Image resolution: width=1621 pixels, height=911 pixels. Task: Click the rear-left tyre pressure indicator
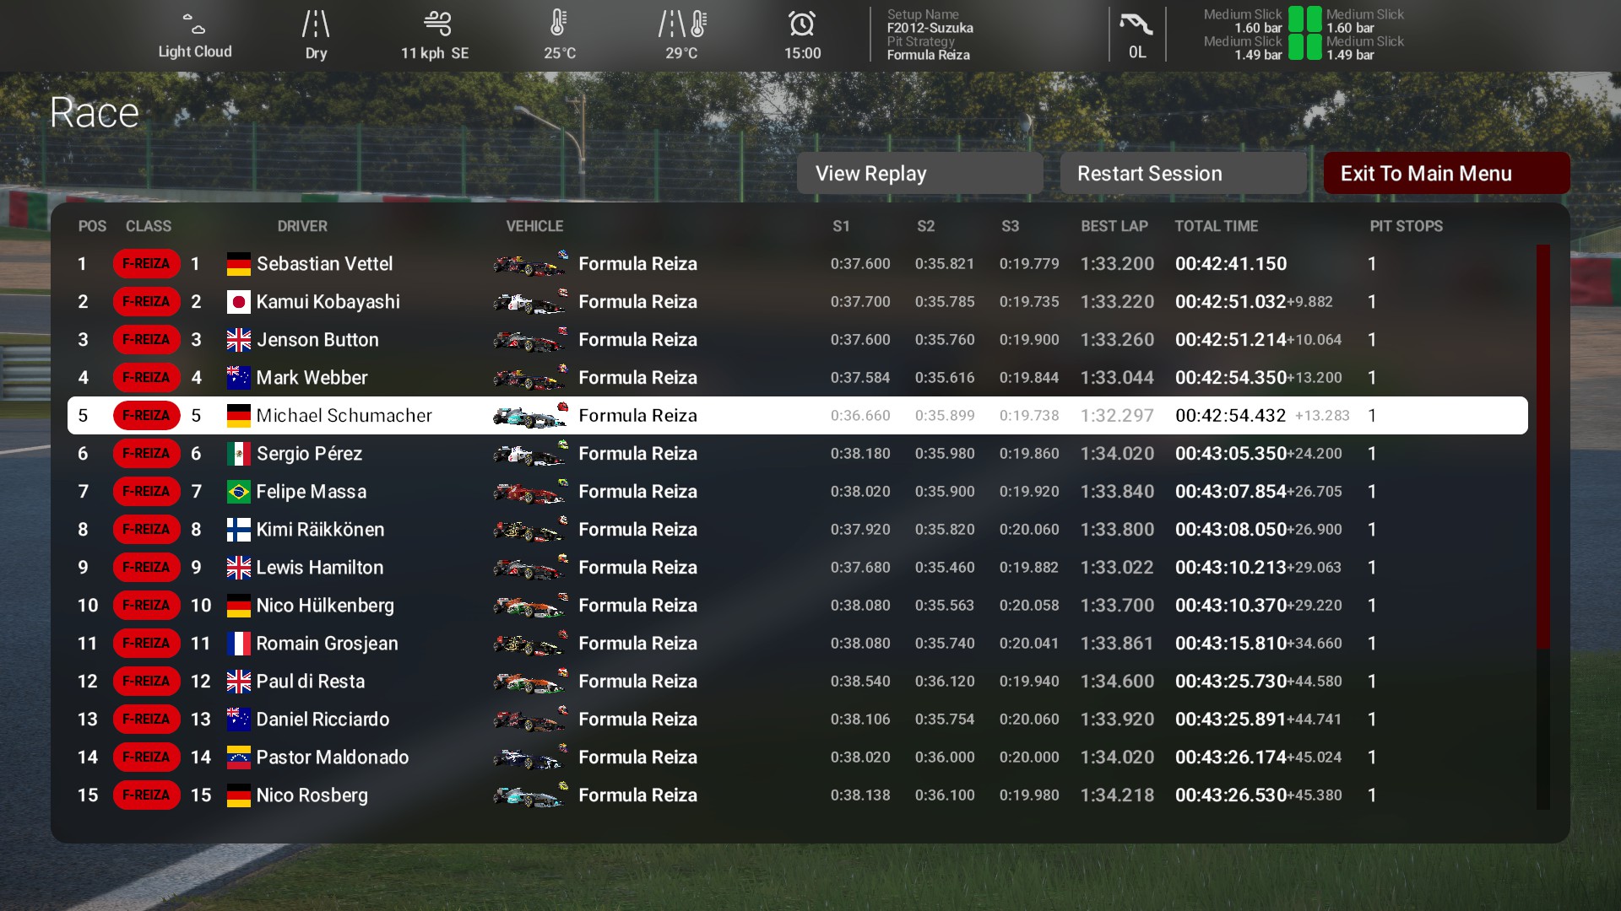(1295, 47)
